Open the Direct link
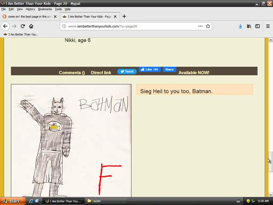Viewport: 273px width, 205px height. 101,73
